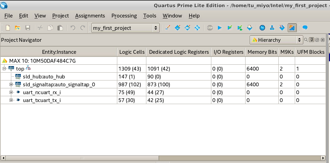Screen dimensions: 330x163
Task: Click play icon with green checkmark
Action: [229, 28]
